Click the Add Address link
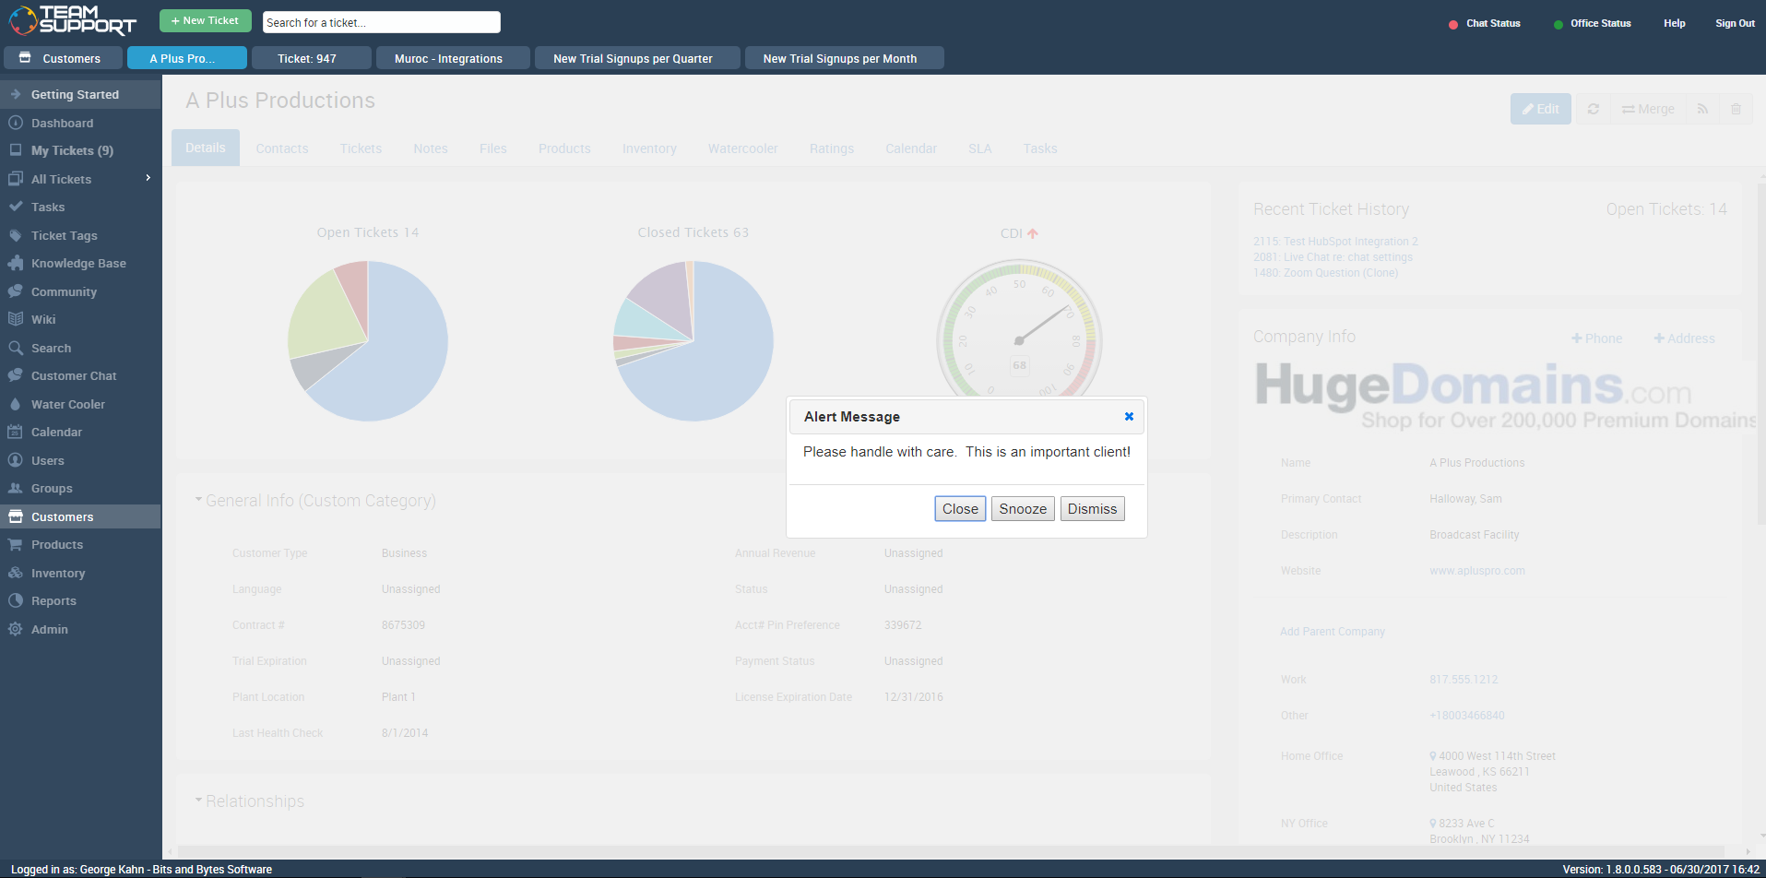 [1684, 338]
